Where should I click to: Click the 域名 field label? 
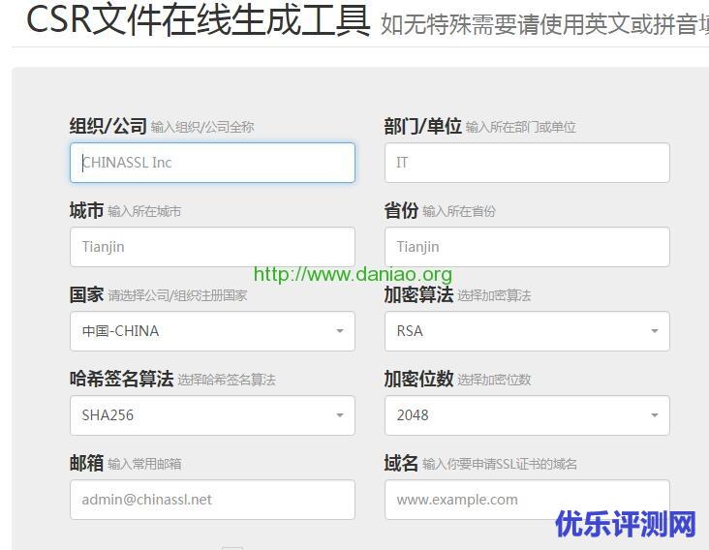401,463
